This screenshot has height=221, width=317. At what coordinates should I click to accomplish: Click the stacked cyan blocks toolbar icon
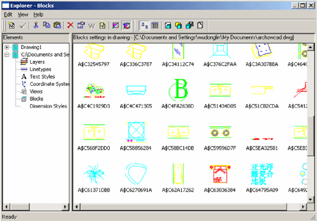tap(190, 25)
